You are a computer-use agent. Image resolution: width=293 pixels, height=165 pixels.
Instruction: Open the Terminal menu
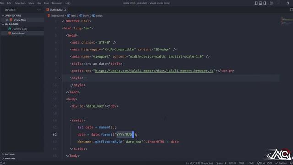pyautogui.click(x=56, y=3)
